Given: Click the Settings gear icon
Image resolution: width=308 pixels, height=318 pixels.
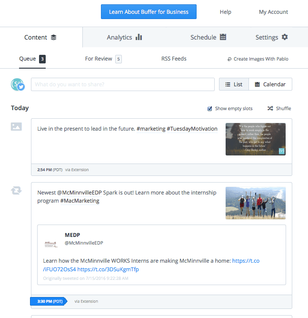Looking at the screenshot, I should (x=285, y=37).
